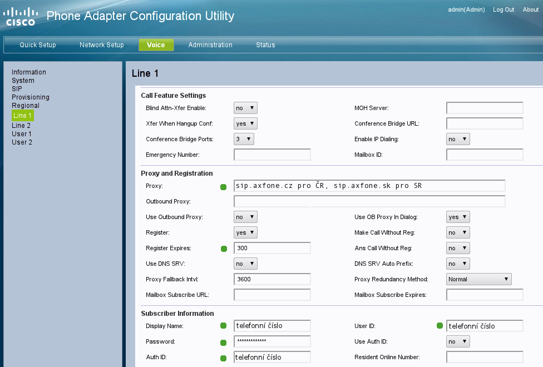Click green marker beside Proxy field
This screenshot has height=367, width=543.
[224, 186]
